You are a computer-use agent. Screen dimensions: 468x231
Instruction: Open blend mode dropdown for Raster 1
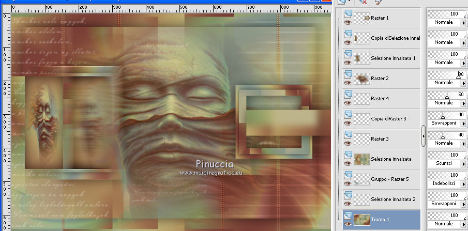(x=463, y=23)
